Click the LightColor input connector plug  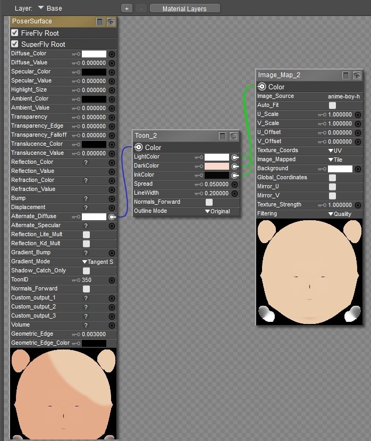(x=234, y=157)
